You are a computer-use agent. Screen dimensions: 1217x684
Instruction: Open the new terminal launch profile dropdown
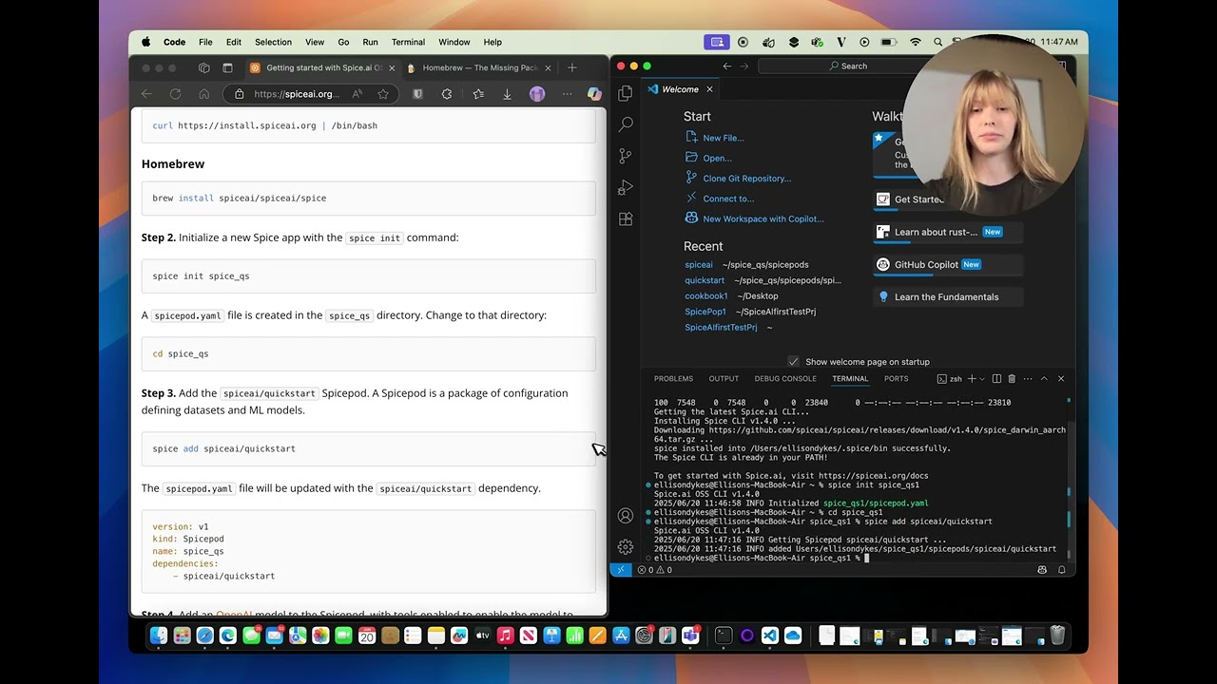[x=981, y=379]
